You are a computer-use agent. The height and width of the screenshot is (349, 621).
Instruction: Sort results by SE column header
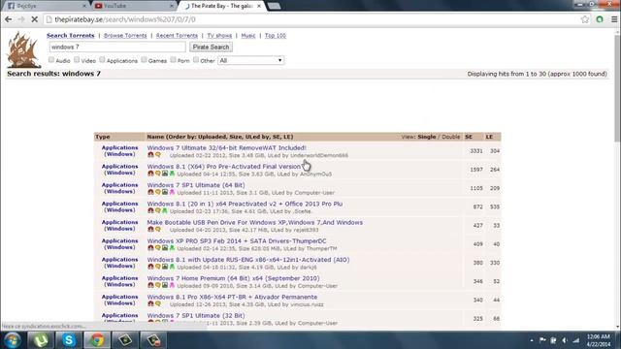coord(469,137)
